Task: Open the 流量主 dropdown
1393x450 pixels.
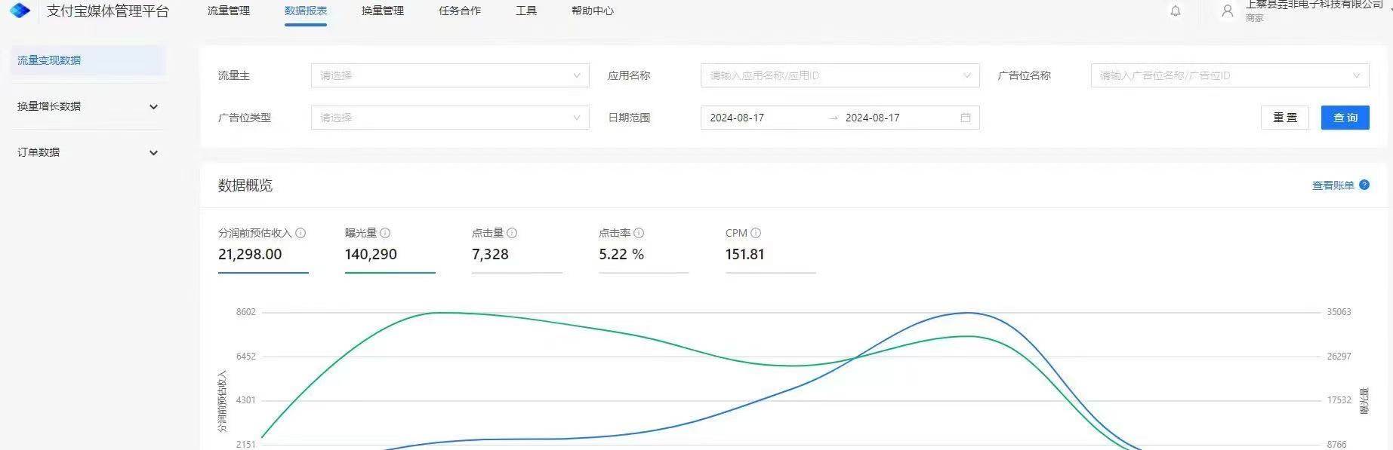Action: pos(449,75)
